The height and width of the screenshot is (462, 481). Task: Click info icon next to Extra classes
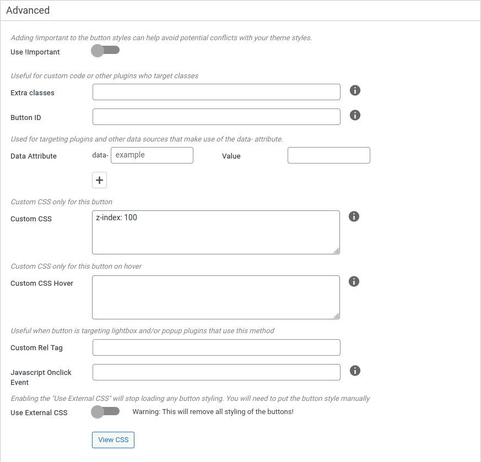coord(355,90)
